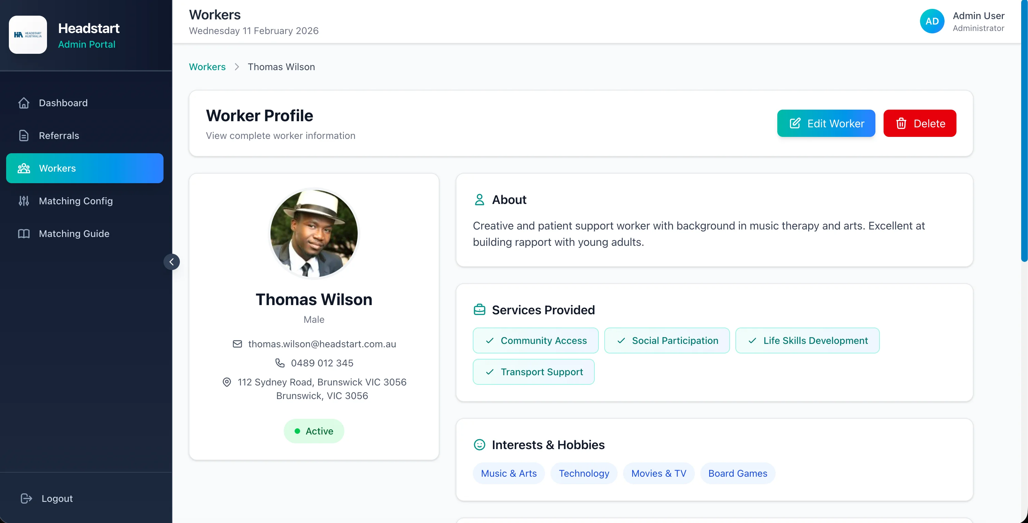
Task: Click Thomas Wilson's profile photo
Action: click(x=314, y=233)
